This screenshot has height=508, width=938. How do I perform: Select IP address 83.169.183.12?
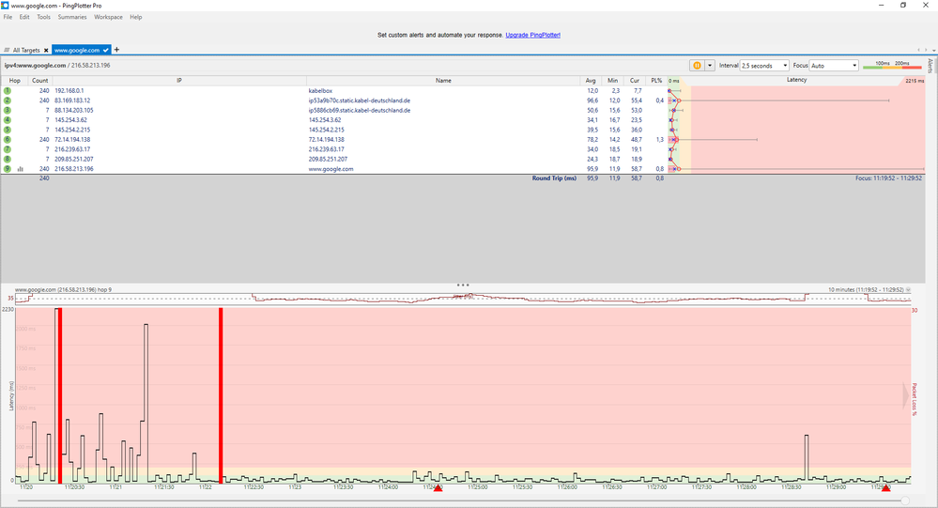pyautogui.click(x=72, y=100)
